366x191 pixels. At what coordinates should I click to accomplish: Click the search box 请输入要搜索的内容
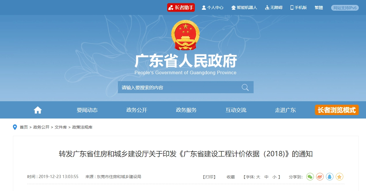pyautogui.click(x=179, y=87)
